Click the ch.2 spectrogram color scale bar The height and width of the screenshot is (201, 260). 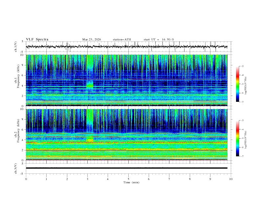coord(237,138)
